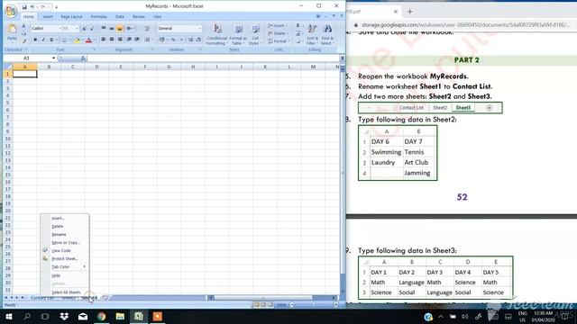This screenshot has height=324, width=577.
Task: Select cell A1 in the worksheet
Action: [25, 74]
